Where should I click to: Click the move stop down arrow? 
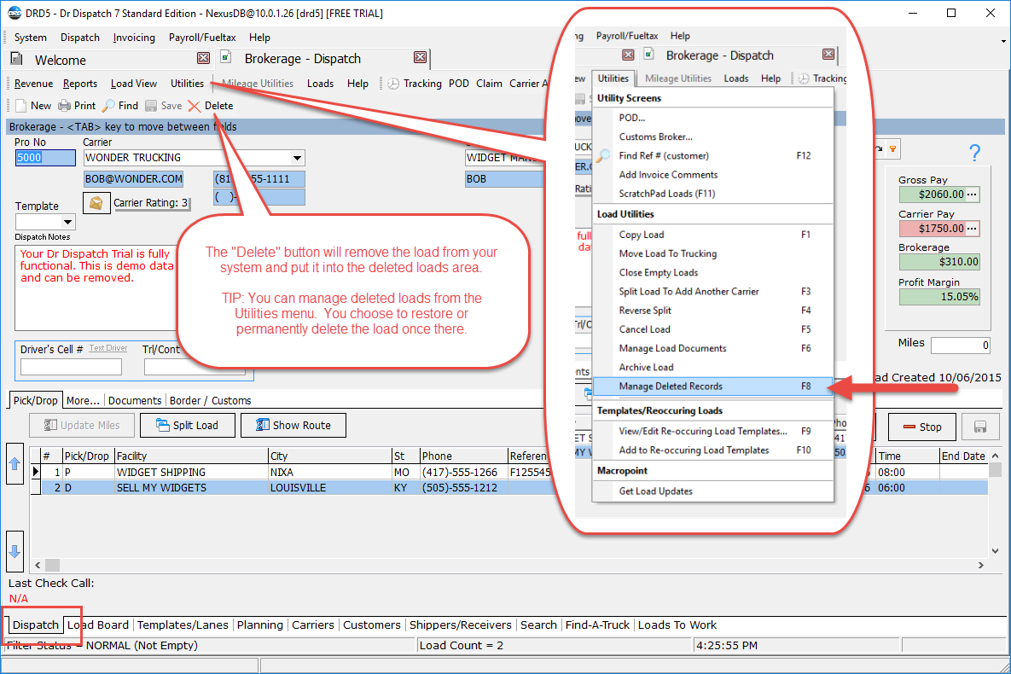15,551
